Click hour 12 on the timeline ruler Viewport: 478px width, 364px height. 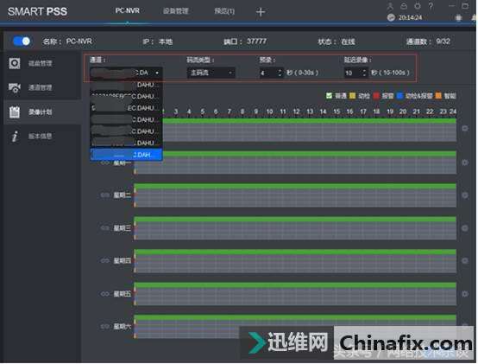pos(296,112)
